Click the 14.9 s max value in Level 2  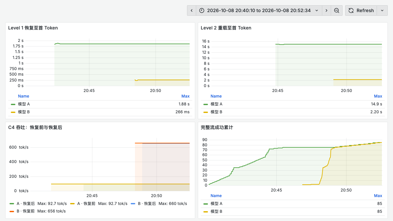(x=377, y=104)
